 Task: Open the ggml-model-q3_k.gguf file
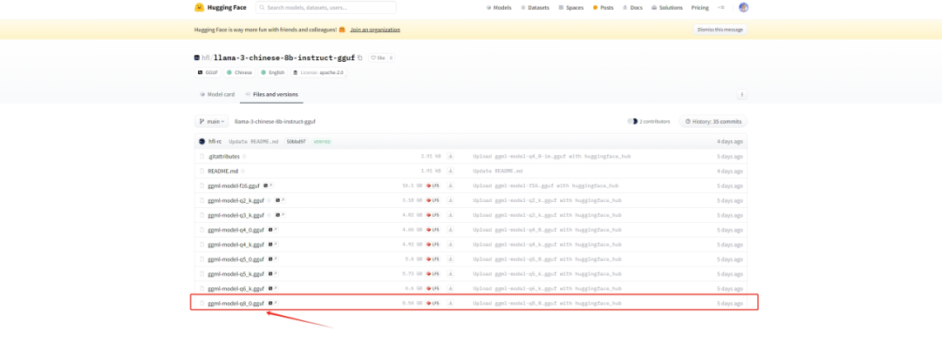235,215
